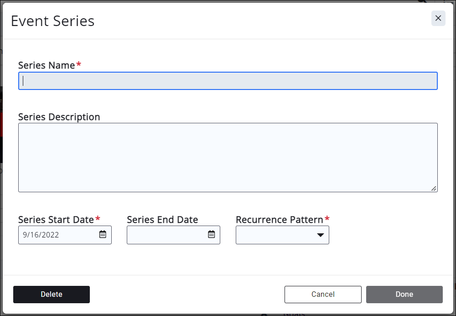Click the red asterisk beside Recurrence Pattern
This screenshot has width=456, height=316.
[327, 219]
